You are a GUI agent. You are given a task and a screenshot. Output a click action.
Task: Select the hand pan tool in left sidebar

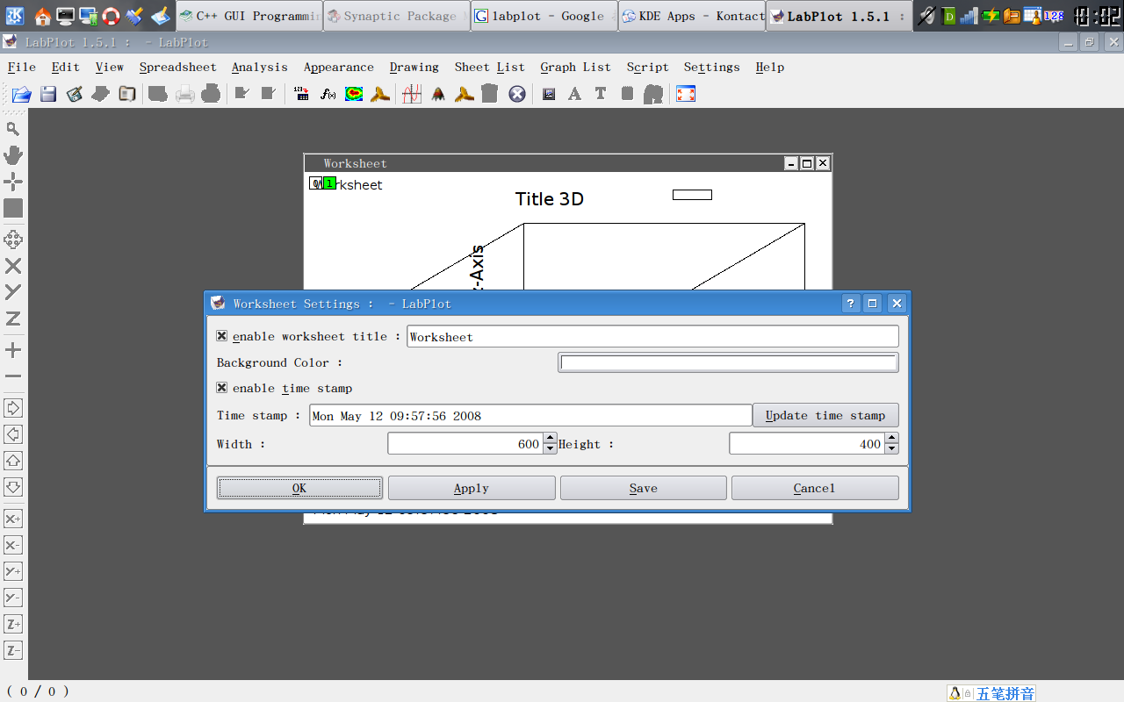pyautogui.click(x=13, y=155)
